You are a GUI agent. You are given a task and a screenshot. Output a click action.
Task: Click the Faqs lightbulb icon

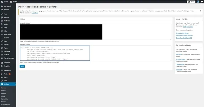coord(2,28)
